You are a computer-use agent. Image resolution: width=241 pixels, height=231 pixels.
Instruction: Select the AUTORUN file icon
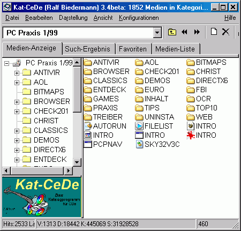[88, 126]
